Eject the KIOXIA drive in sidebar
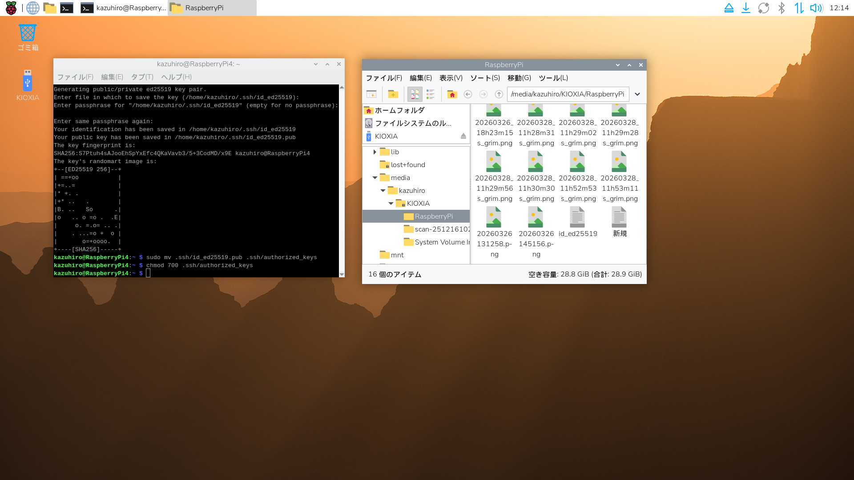This screenshot has height=480, width=854. click(463, 136)
